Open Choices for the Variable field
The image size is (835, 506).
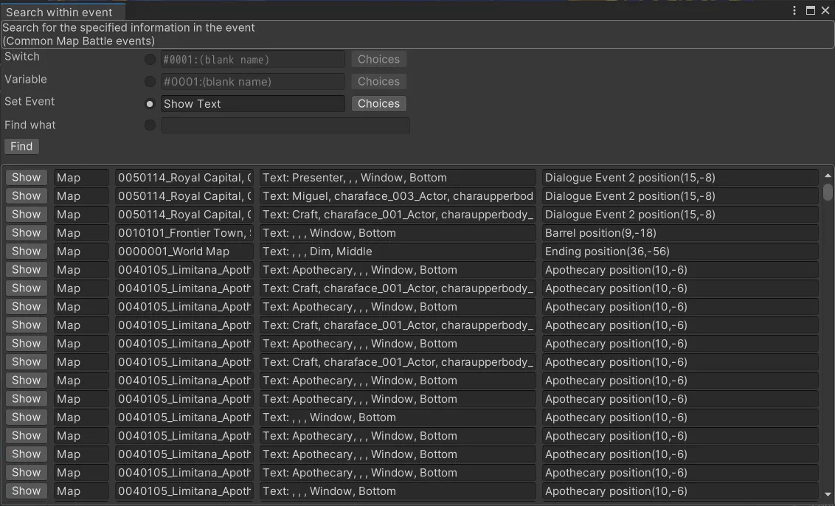point(378,82)
